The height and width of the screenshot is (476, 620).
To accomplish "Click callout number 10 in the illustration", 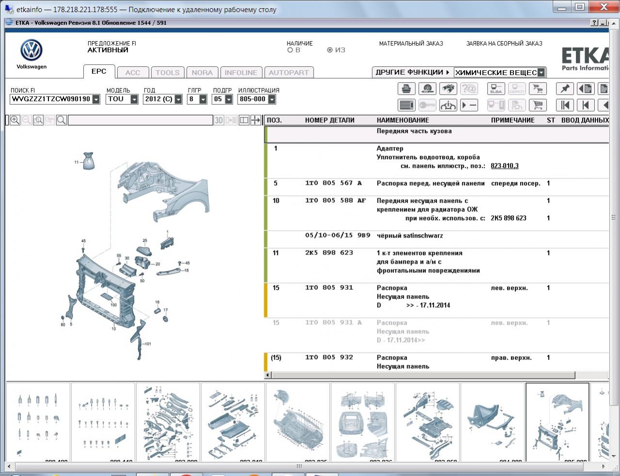I will click(114, 329).
